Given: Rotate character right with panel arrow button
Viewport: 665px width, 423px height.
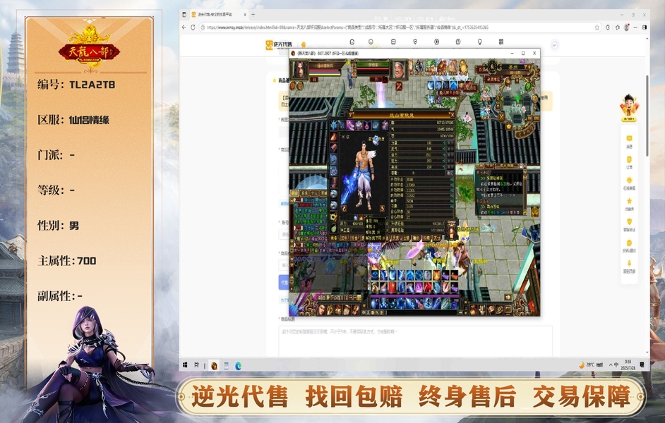Looking at the screenshot, I should click(x=383, y=208).
